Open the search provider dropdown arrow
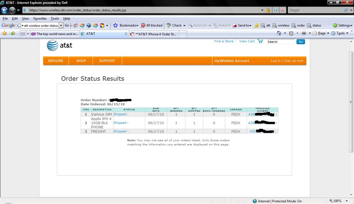The height and width of the screenshot is (204, 354). tap(351, 10)
